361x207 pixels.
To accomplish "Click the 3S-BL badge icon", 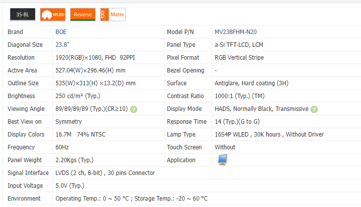I will pyautogui.click(x=22, y=15).
